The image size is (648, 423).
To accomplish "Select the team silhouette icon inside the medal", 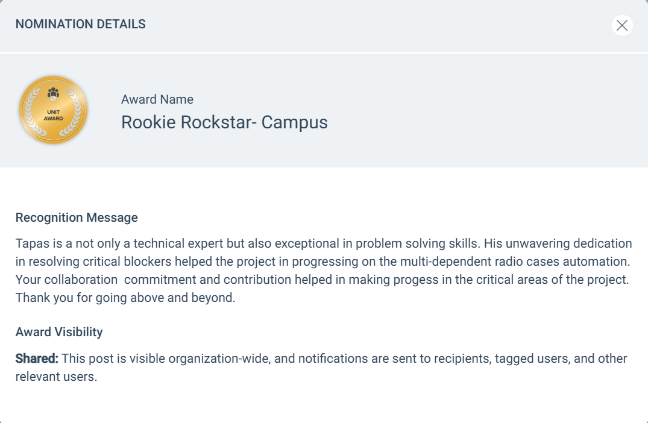I will 53,91.
